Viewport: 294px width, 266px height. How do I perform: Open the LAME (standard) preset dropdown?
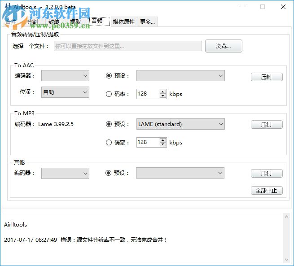180,124
